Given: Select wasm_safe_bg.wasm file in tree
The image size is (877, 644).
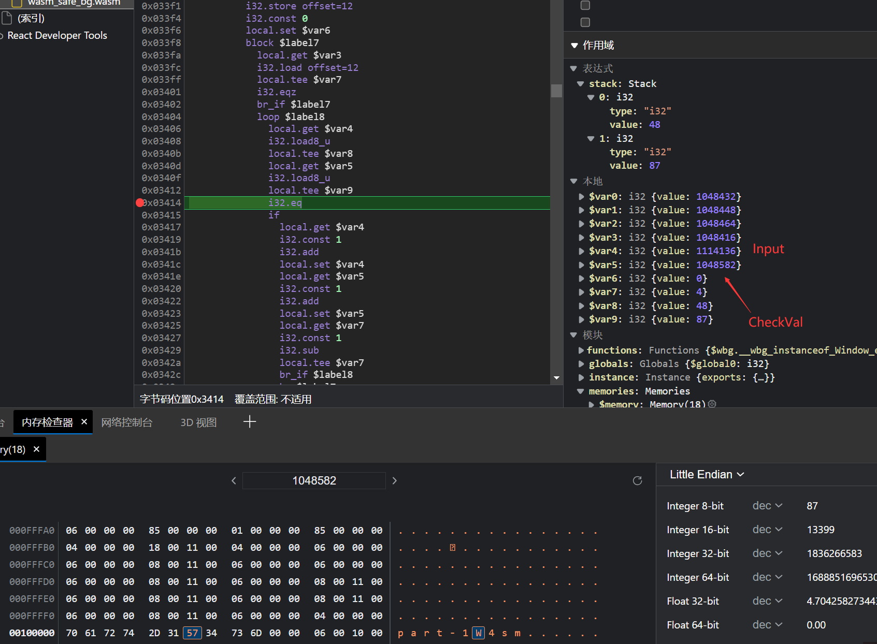Looking at the screenshot, I should coord(74,3).
